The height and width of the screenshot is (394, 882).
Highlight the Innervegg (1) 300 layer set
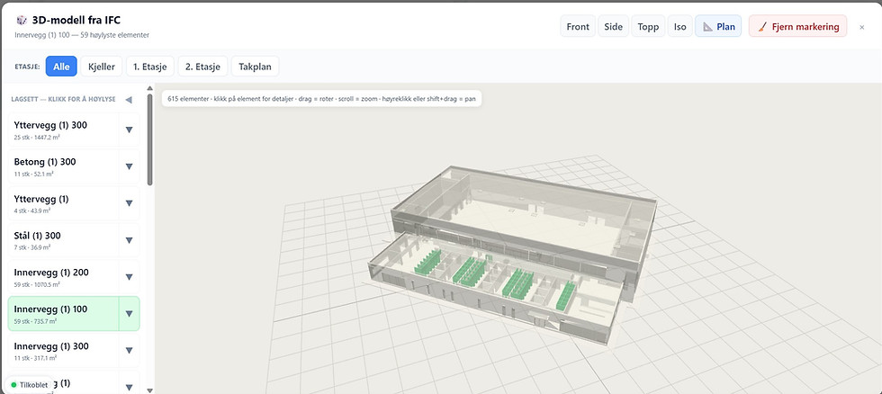[x=63, y=351]
